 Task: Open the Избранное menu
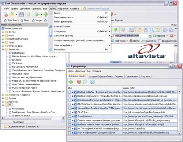click(x=63, y=9)
